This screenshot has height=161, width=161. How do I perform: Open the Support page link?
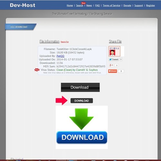pyautogui.click(x=138, y=5)
